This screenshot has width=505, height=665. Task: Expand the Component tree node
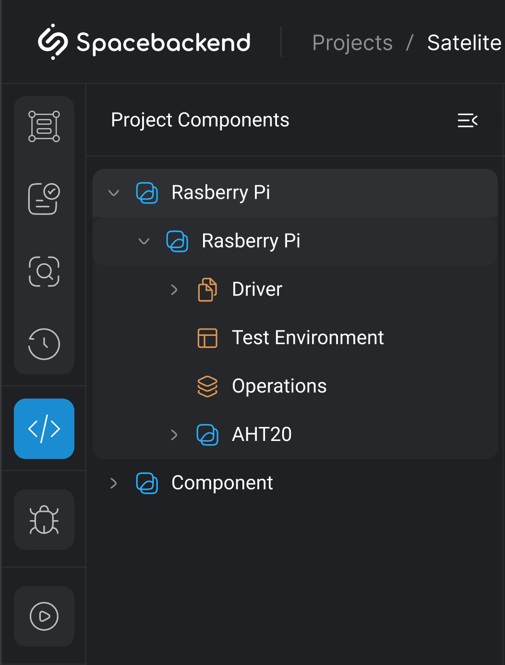114,483
